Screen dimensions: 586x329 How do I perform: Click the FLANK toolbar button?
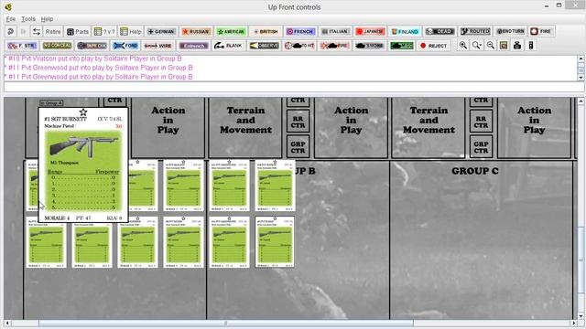228,46
